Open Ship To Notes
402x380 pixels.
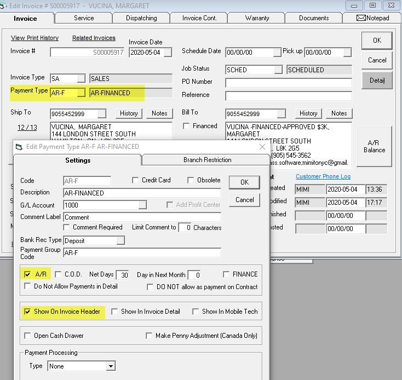coord(159,113)
